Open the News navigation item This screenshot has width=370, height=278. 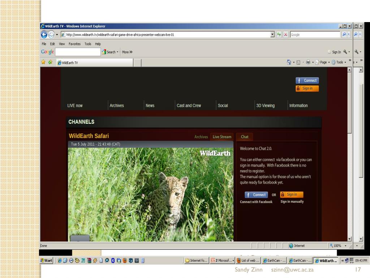pyautogui.click(x=150, y=106)
